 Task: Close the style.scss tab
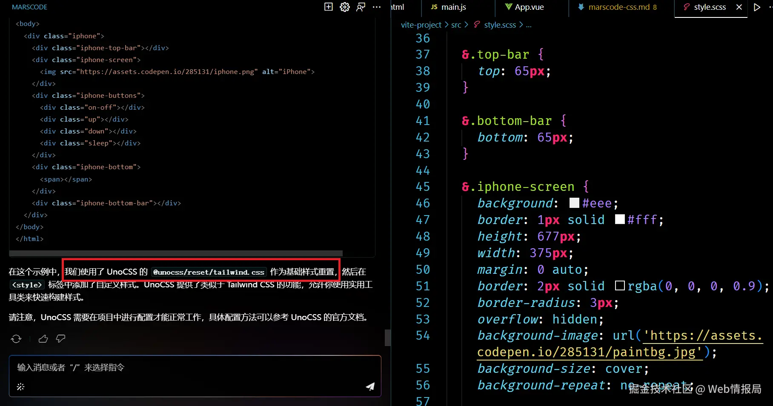tap(739, 7)
